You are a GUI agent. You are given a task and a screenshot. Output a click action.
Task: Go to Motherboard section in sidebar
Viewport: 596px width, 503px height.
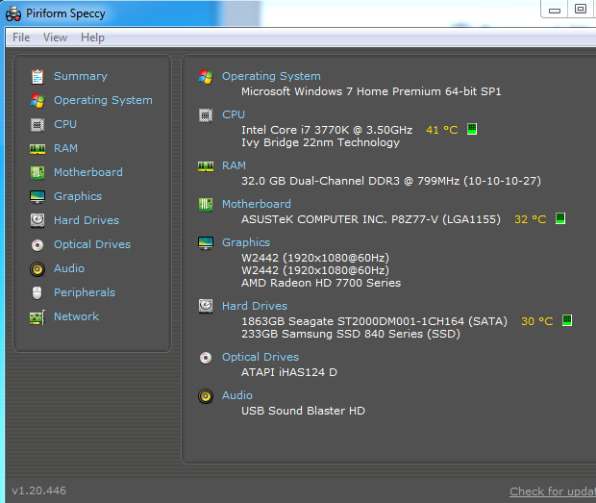(x=88, y=172)
